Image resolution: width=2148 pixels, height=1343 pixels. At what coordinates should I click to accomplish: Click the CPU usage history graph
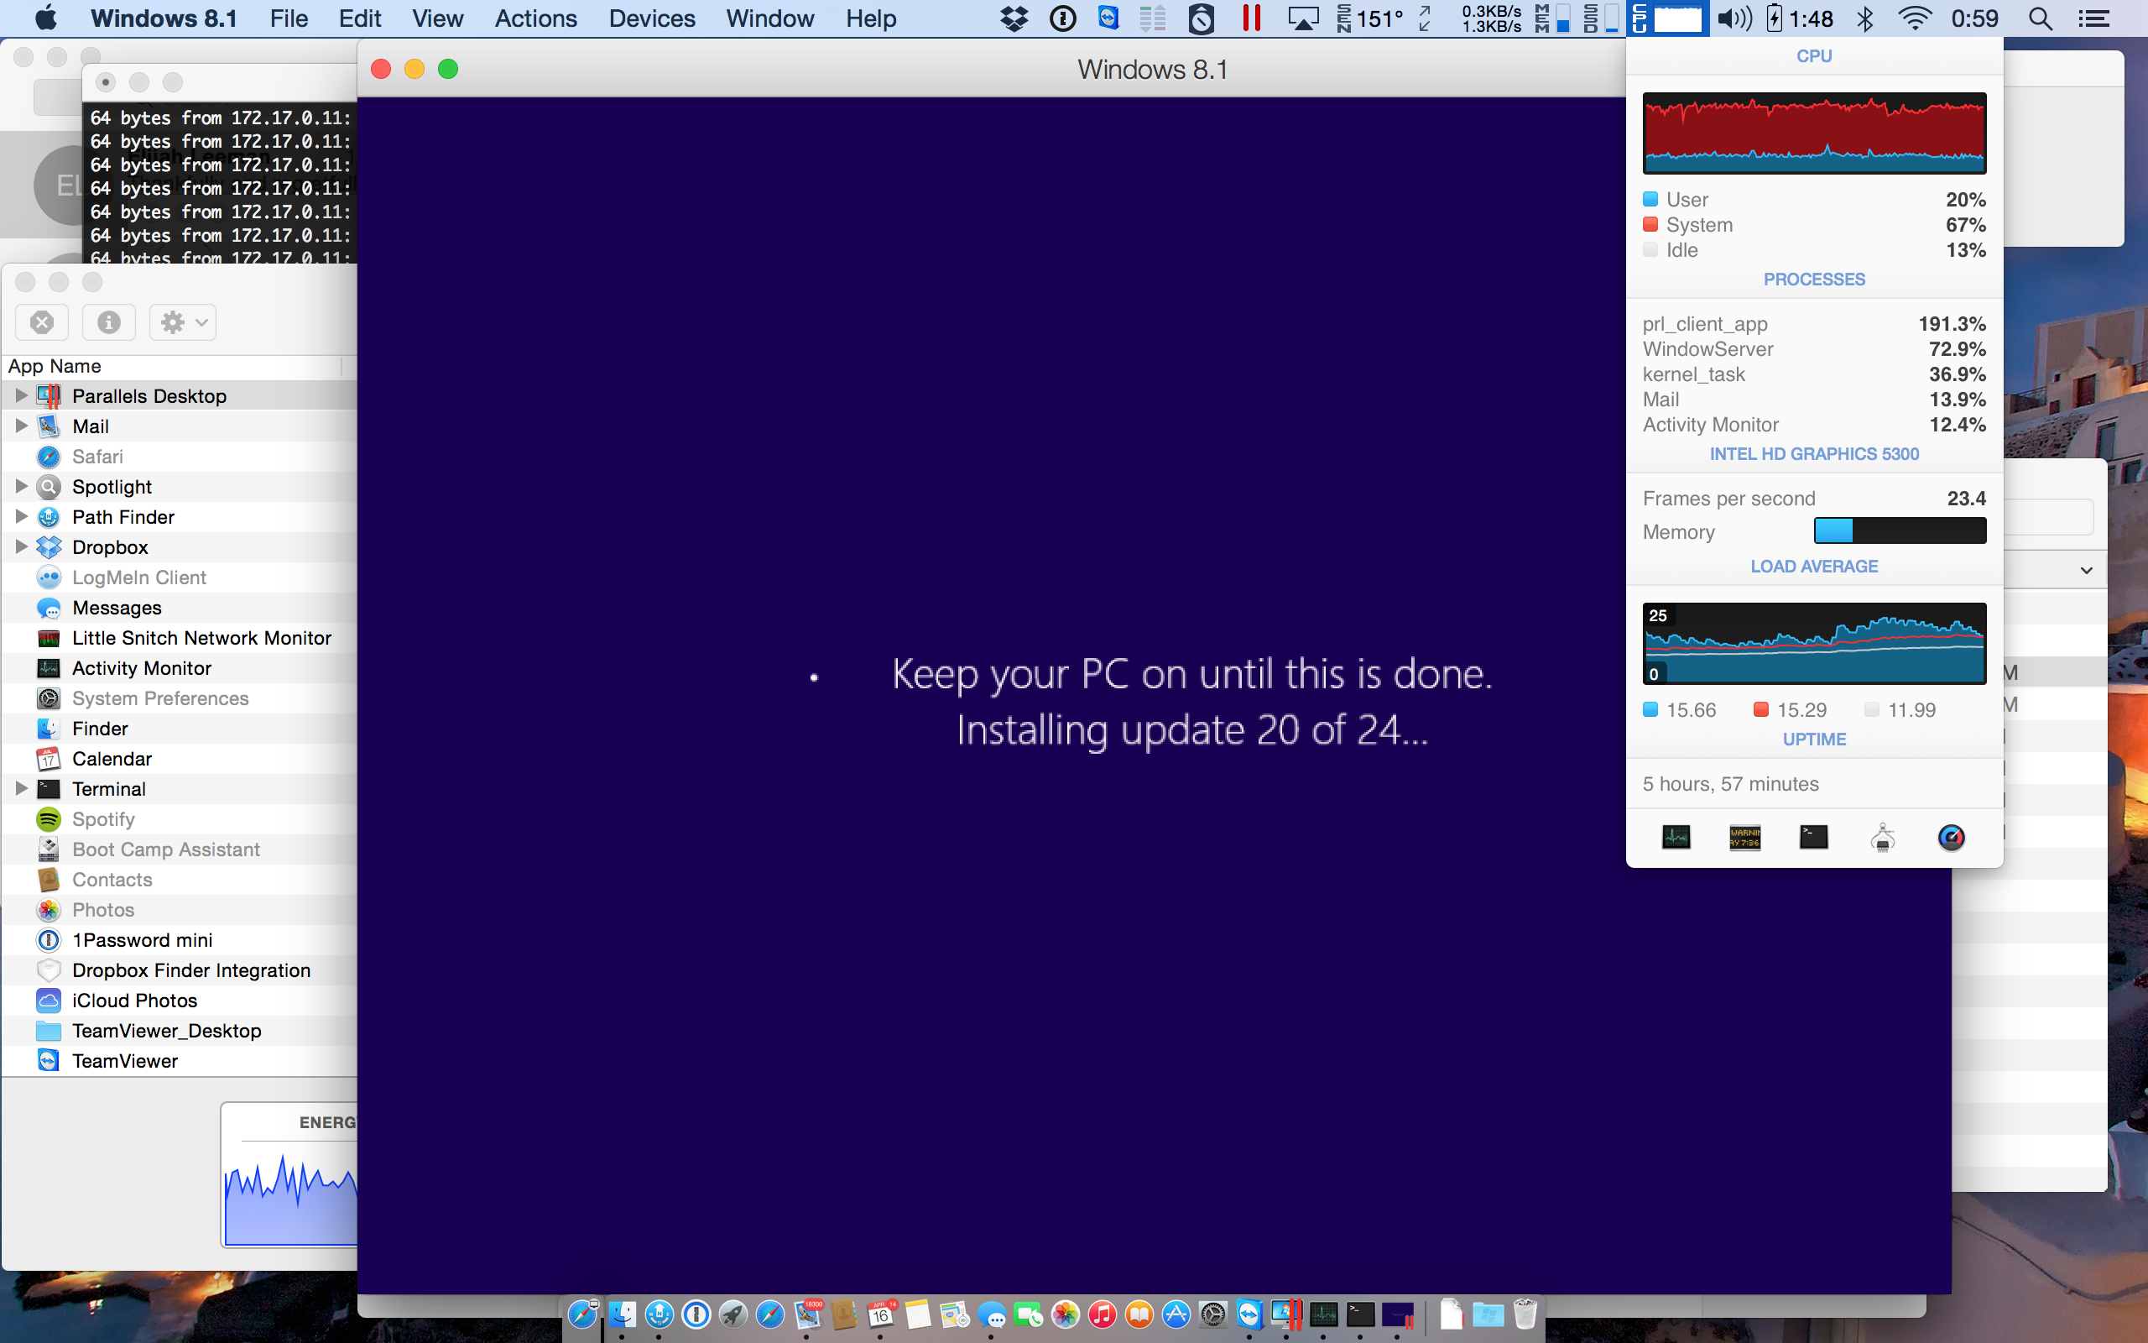(x=1814, y=133)
